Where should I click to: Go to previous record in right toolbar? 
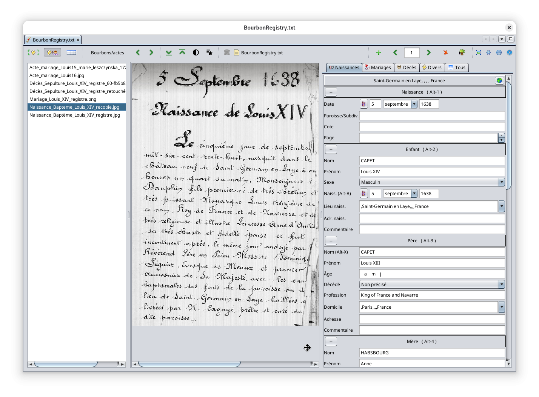(x=395, y=52)
